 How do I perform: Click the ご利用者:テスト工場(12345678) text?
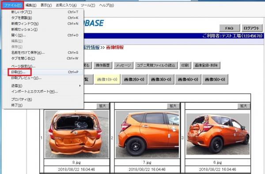pos(232,36)
